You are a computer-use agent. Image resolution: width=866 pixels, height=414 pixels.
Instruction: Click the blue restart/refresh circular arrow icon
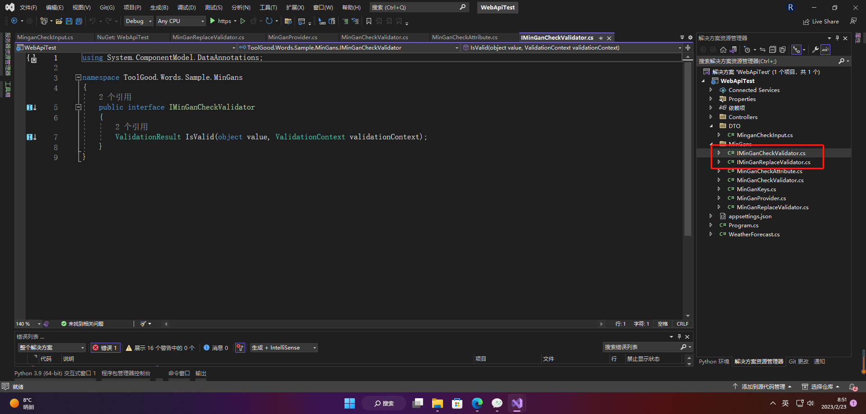tap(269, 21)
